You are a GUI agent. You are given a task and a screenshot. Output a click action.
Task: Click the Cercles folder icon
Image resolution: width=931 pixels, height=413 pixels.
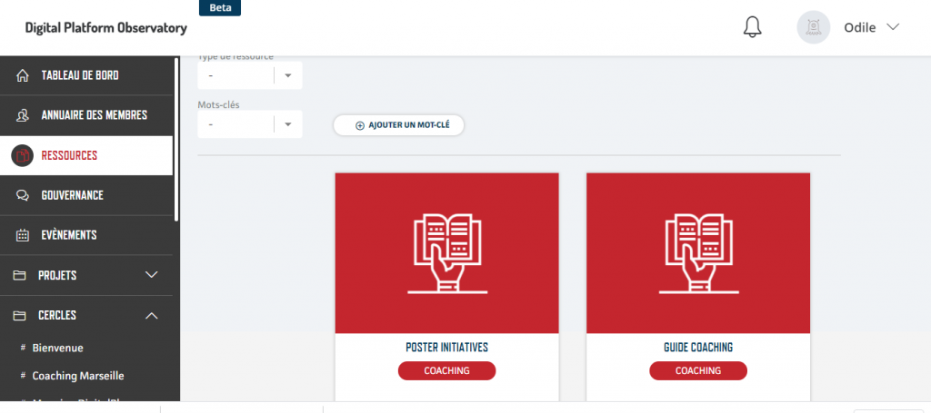[19, 315]
